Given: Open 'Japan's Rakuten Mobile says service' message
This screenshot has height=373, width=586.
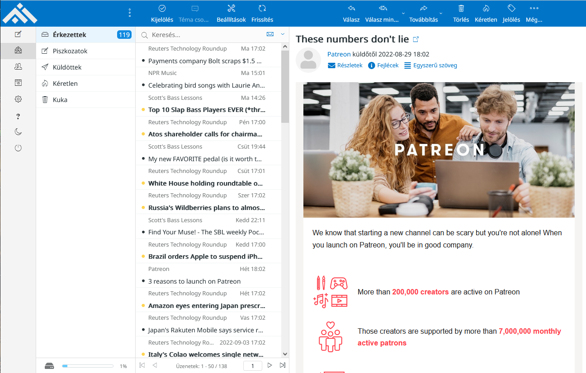Looking at the screenshot, I should click(x=208, y=324).
